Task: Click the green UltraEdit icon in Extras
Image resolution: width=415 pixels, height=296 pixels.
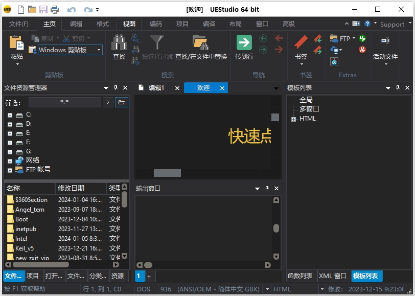Action: pyautogui.click(x=362, y=39)
